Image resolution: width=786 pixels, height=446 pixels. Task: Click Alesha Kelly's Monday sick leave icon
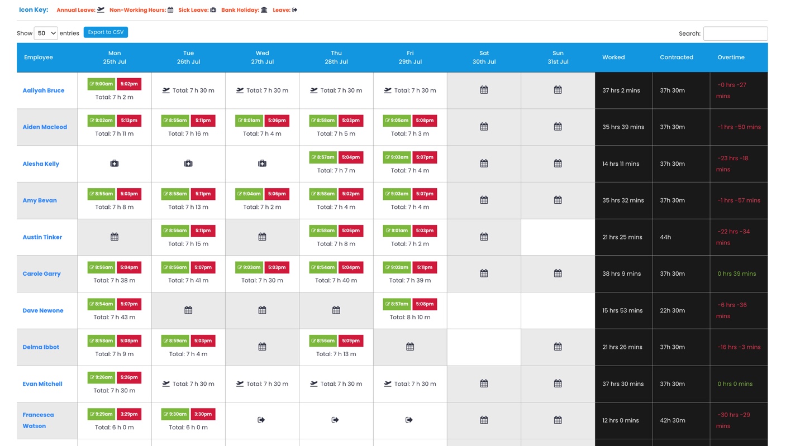point(115,164)
